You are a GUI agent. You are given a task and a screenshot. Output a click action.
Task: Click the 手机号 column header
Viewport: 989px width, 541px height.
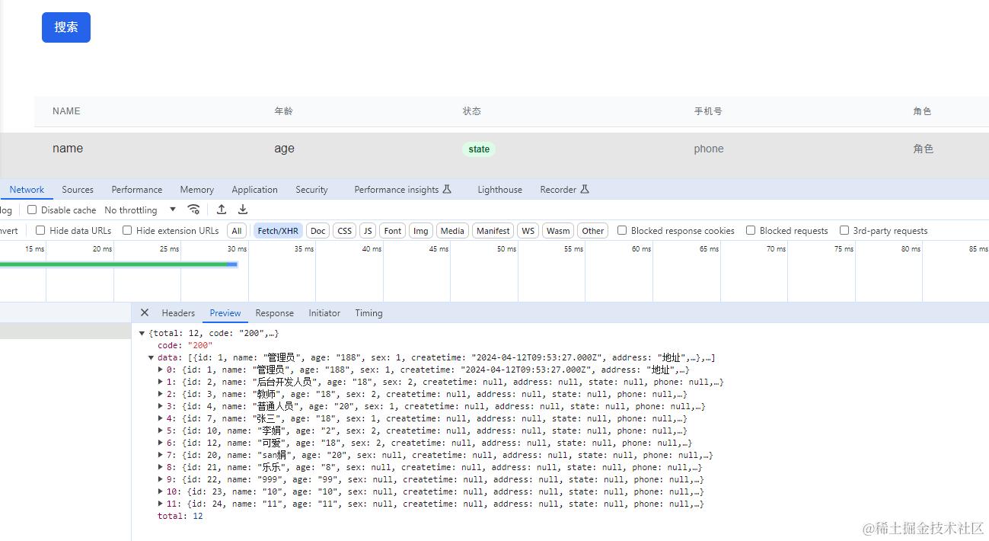coord(708,111)
